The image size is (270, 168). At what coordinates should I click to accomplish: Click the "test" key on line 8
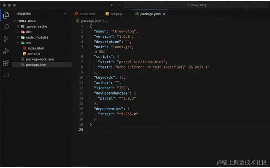(104, 67)
